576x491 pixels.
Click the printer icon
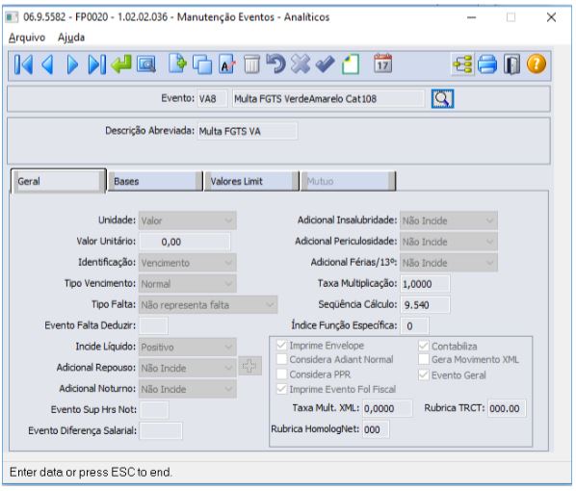pos(487,65)
